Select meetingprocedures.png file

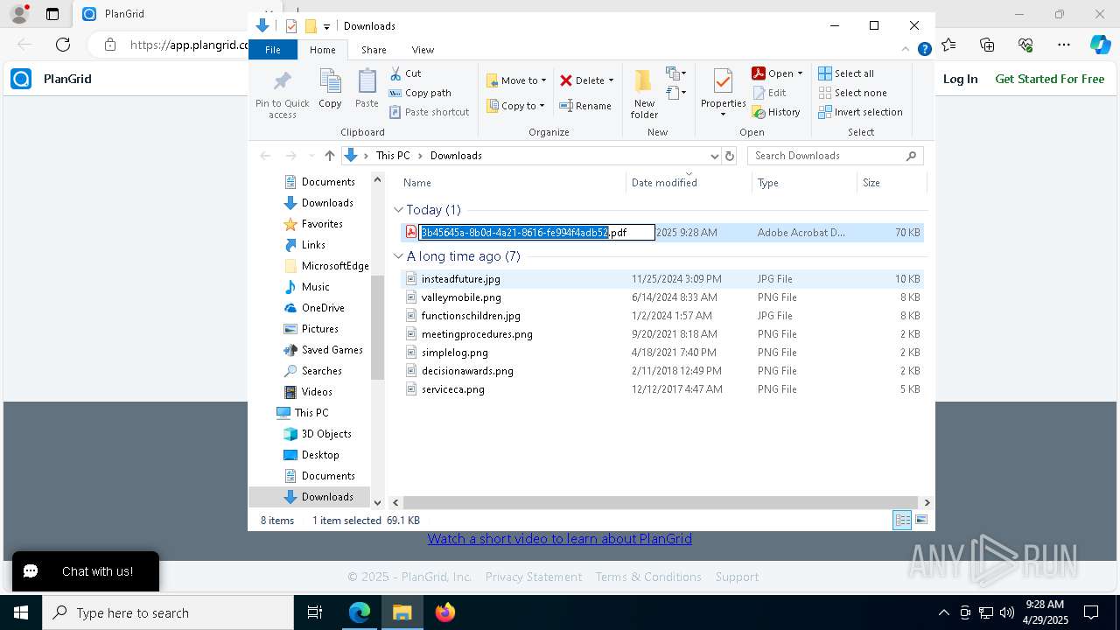[x=477, y=334]
